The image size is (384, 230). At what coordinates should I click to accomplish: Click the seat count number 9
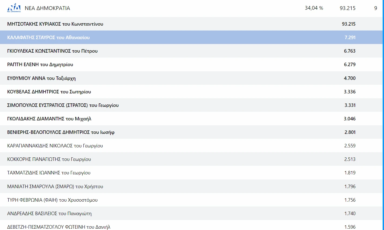pos(375,8)
